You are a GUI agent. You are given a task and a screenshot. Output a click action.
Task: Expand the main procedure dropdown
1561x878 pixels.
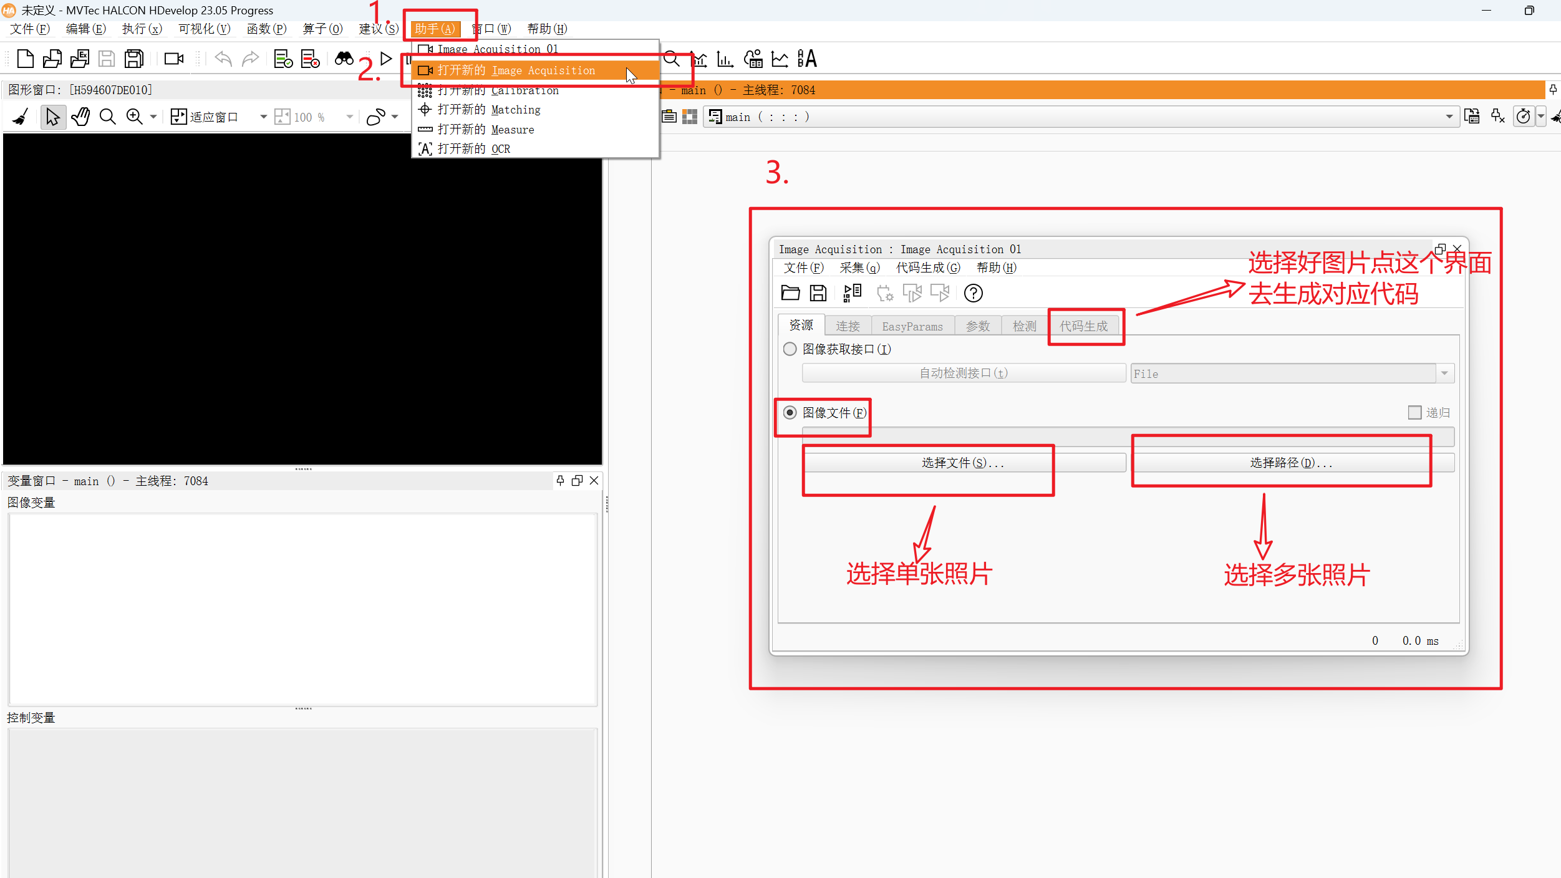tap(1448, 117)
